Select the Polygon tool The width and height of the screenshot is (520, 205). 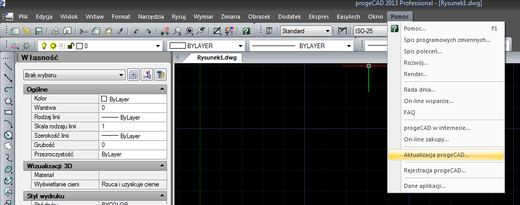click(x=8, y=101)
